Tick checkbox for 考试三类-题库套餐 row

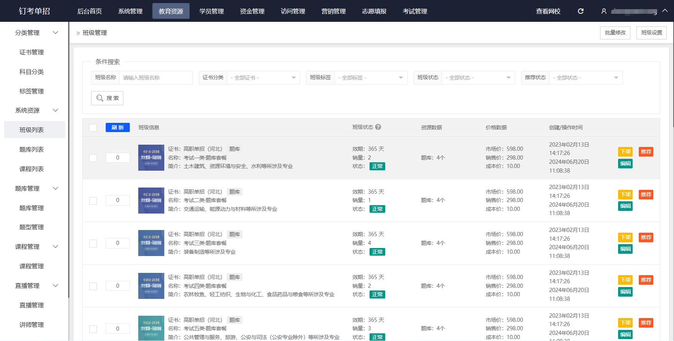click(93, 243)
